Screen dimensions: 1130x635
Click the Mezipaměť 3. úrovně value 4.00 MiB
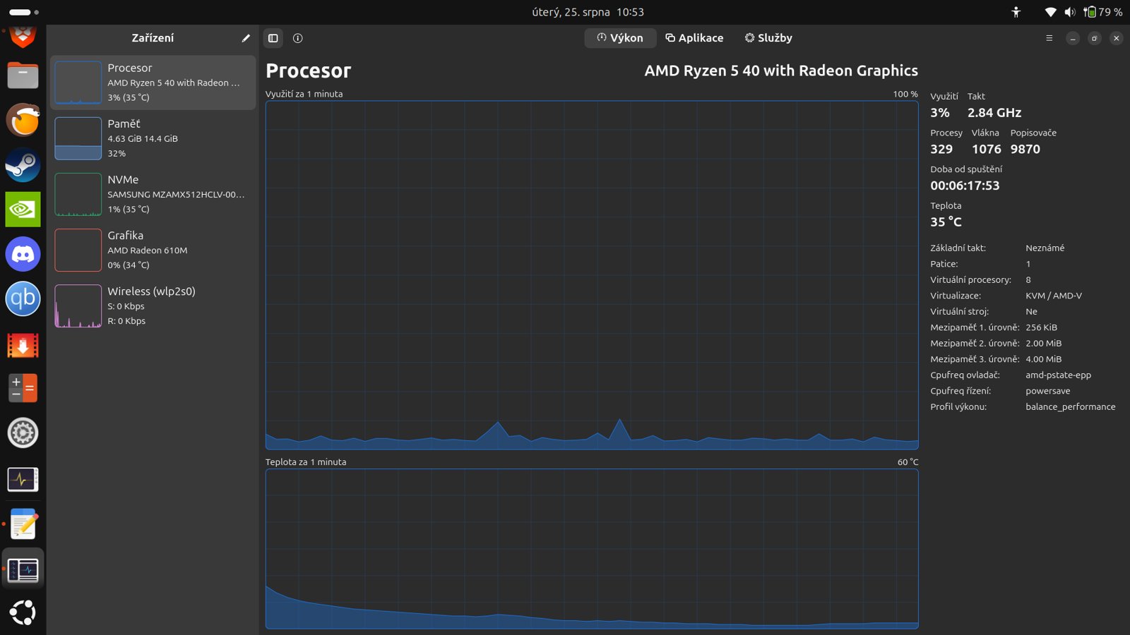pos(1044,359)
